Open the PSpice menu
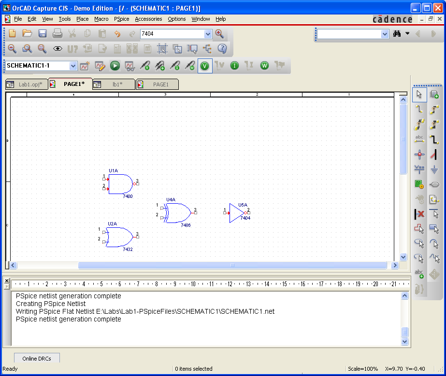446x376 pixels. 121,19
